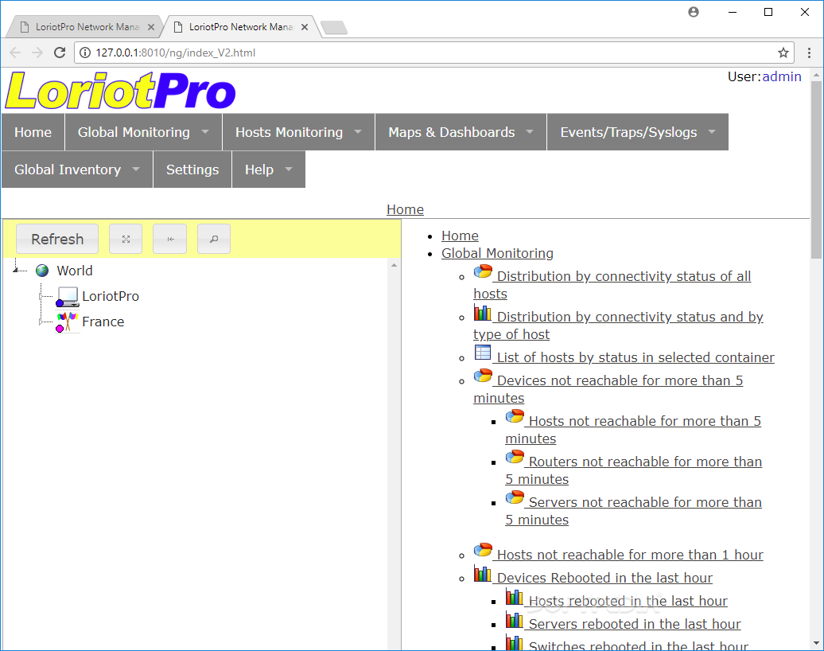Click the admin user link
The height and width of the screenshot is (651, 824).
[x=781, y=76]
